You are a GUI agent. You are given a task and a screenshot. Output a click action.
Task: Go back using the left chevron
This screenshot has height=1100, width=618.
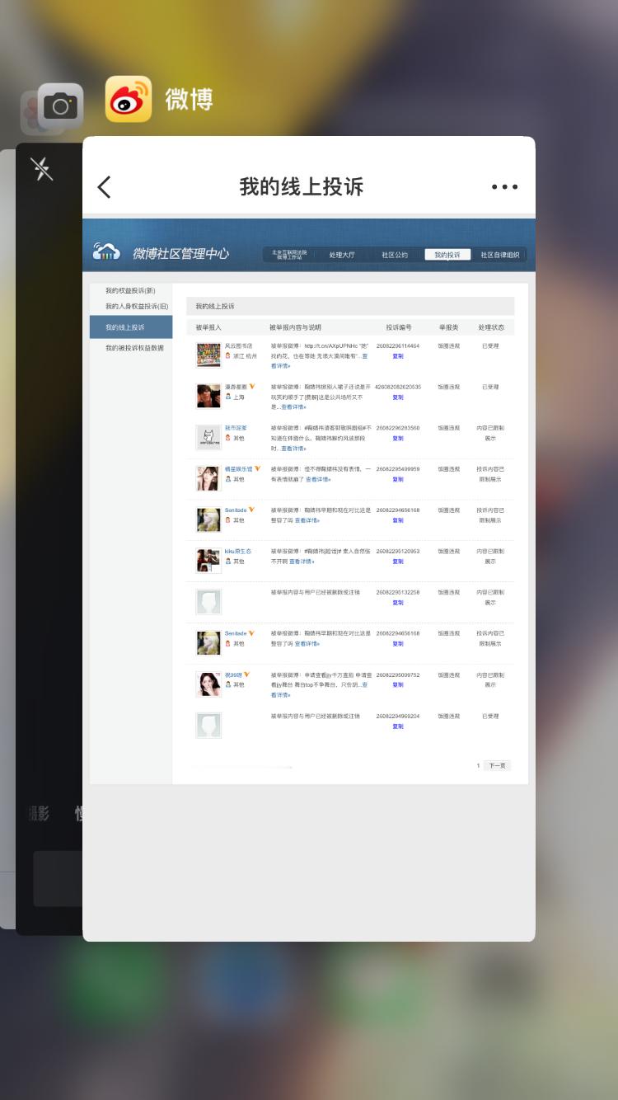click(104, 187)
